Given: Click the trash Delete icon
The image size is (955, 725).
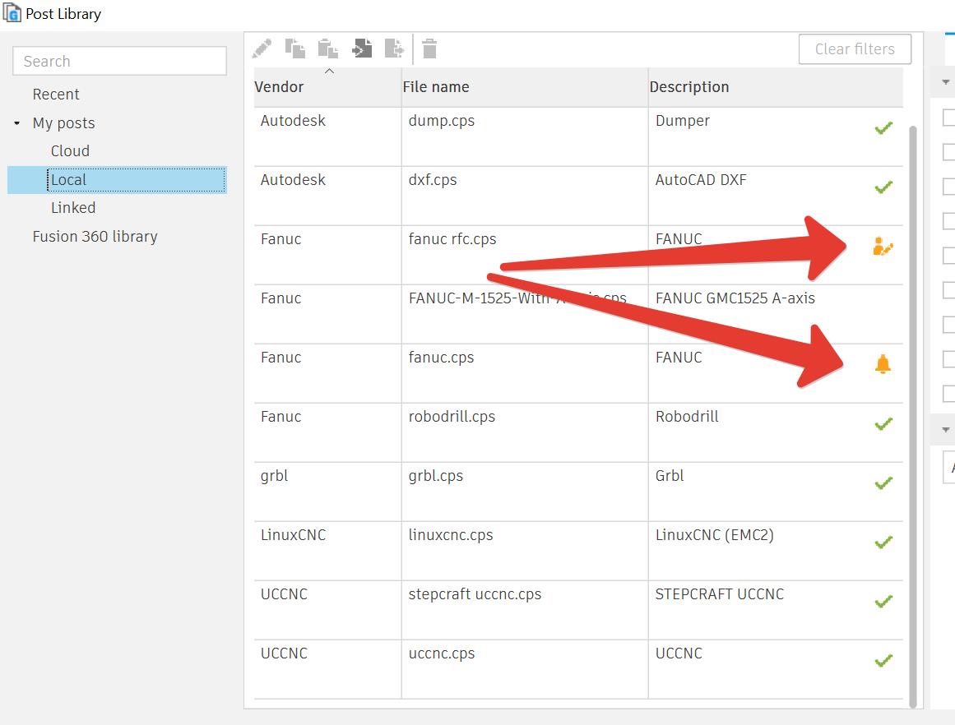Looking at the screenshot, I should pos(429,49).
